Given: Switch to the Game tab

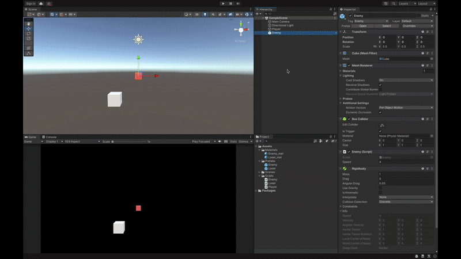Looking at the screenshot, I should pyautogui.click(x=31, y=137).
